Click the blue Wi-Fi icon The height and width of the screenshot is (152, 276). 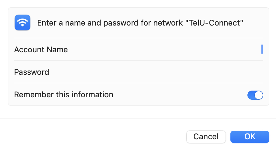coord(22,22)
